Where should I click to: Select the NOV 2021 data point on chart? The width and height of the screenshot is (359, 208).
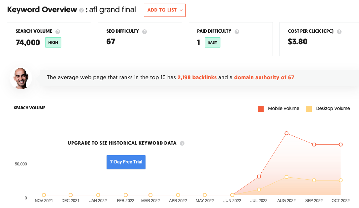tap(44, 195)
